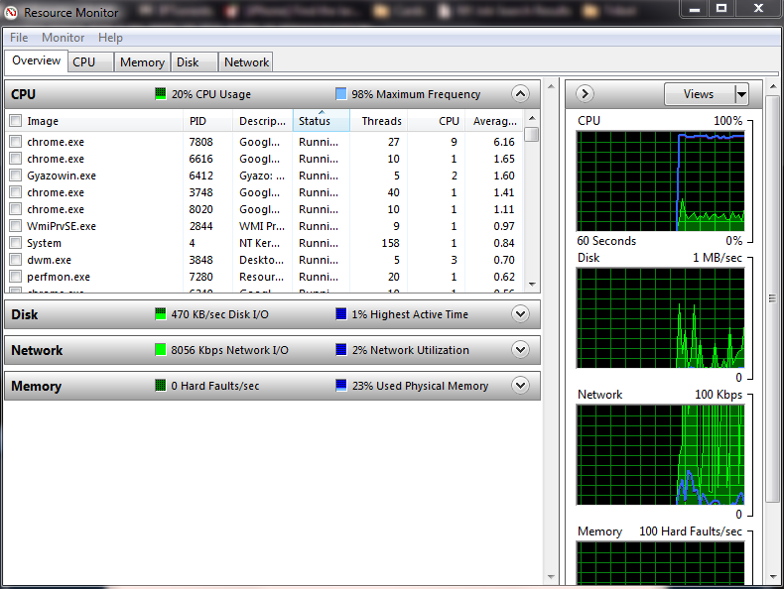Sort by the Image column header

pos(103,121)
